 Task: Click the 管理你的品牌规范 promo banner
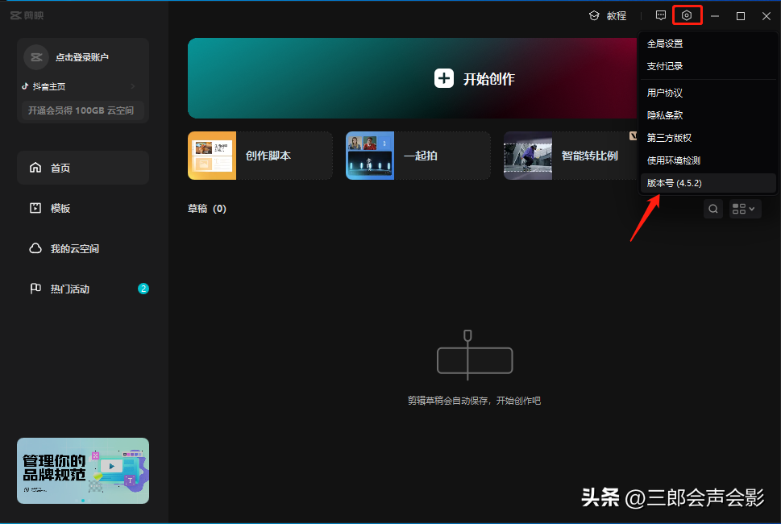point(83,471)
